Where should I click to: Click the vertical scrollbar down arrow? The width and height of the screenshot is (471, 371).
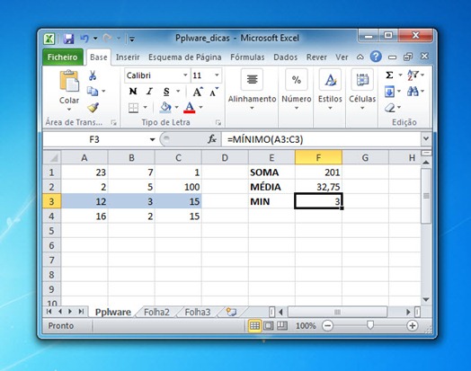(426, 299)
